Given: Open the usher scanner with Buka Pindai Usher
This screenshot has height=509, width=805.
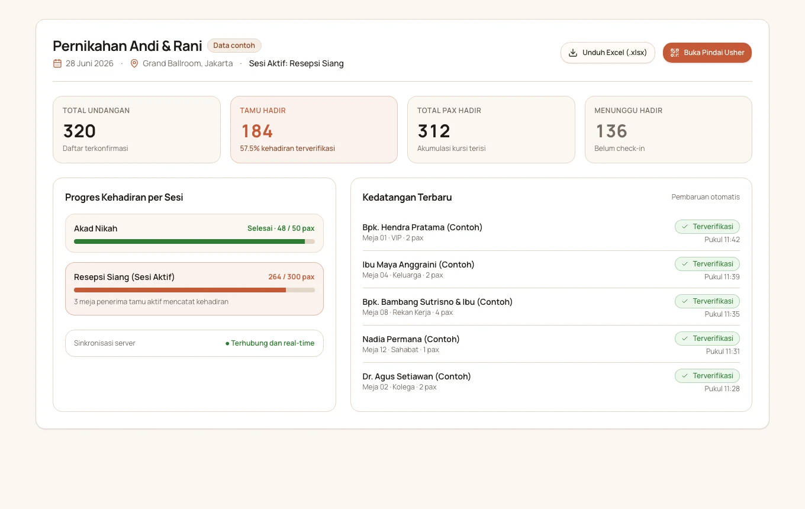Looking at the screenshot, I should coord(707,53).
